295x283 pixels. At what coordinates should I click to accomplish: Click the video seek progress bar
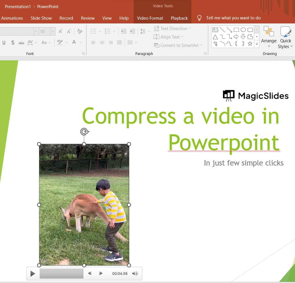coord(61,273)
